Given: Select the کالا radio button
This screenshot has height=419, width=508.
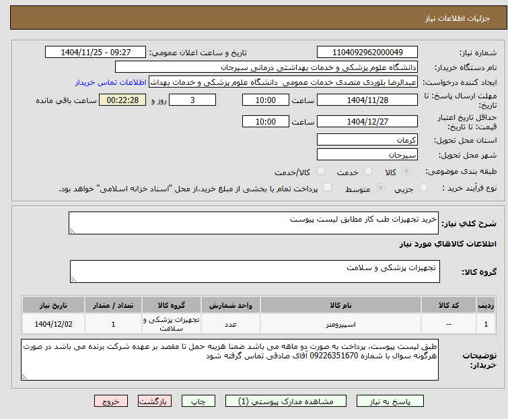Looking at the screenshot, I should tap(406, 171).
